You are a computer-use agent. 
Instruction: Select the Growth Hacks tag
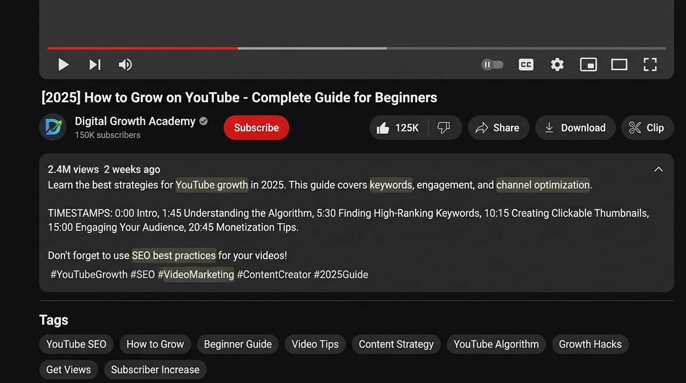(590, 344)
